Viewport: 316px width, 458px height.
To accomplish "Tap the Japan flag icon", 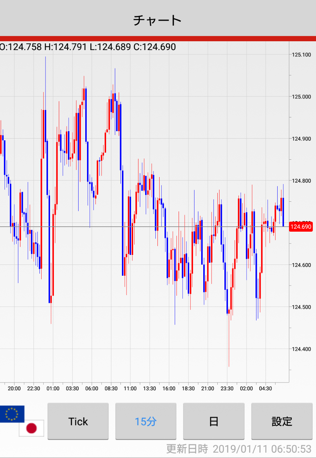I will click(x=31, y=428).
